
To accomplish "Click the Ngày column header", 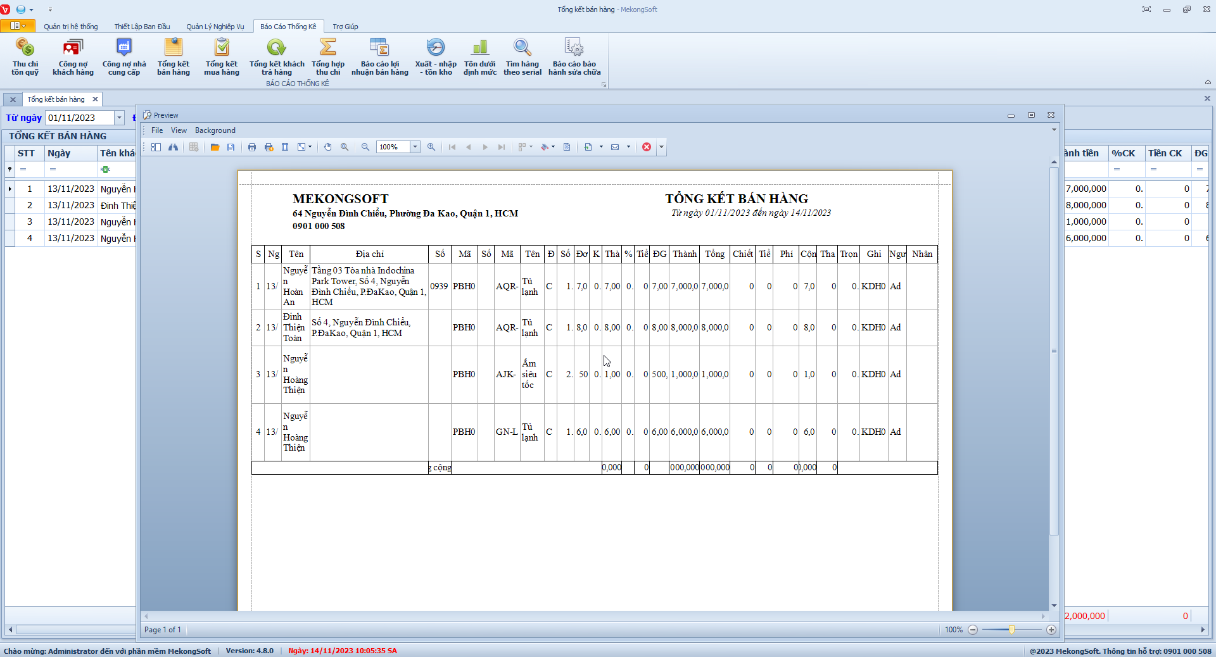I will click(59, 153).
